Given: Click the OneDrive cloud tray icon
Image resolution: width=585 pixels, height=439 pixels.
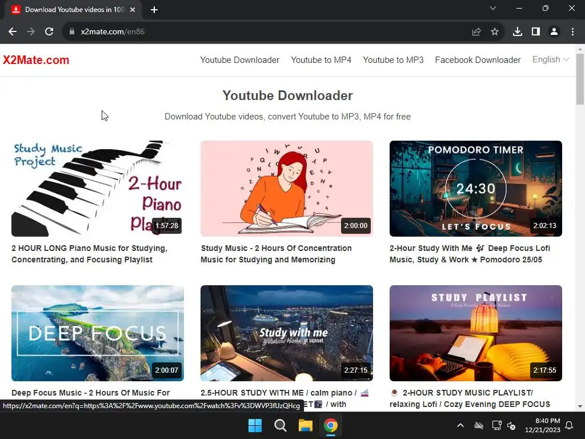Looking at the screenshot, I should pyautogui.click(x=479, y=425).
